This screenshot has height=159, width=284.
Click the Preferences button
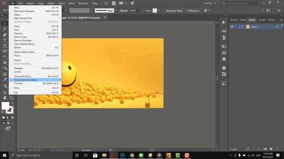click(x=193, y=11)
